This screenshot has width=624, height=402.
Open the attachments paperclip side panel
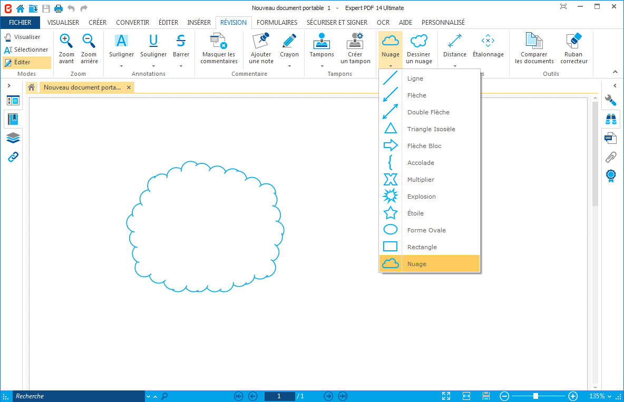[x=611, y=156]
